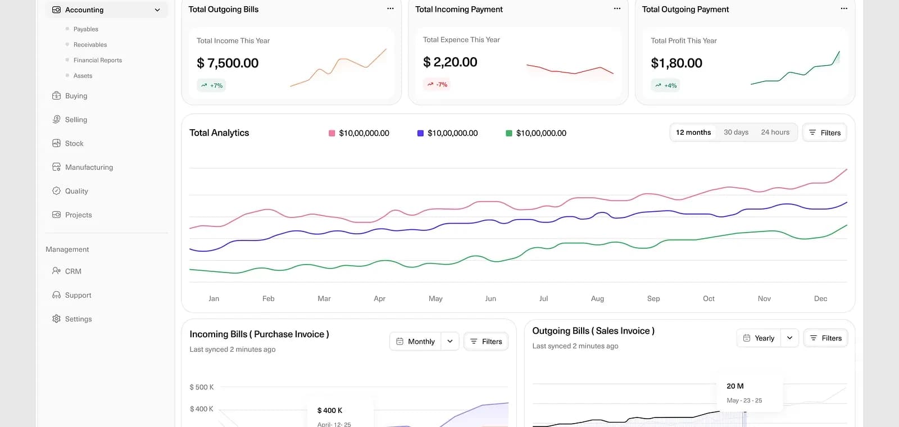Click the -7% expense trend badge
This screenshot has height=427, width=899.
[437, 84]
